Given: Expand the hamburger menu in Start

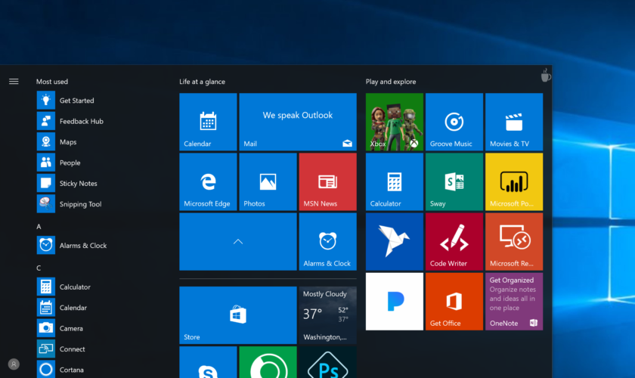Looking at the screenshot, I should (14, 82).
